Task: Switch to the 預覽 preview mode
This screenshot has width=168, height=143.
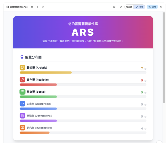Action: 139,7
